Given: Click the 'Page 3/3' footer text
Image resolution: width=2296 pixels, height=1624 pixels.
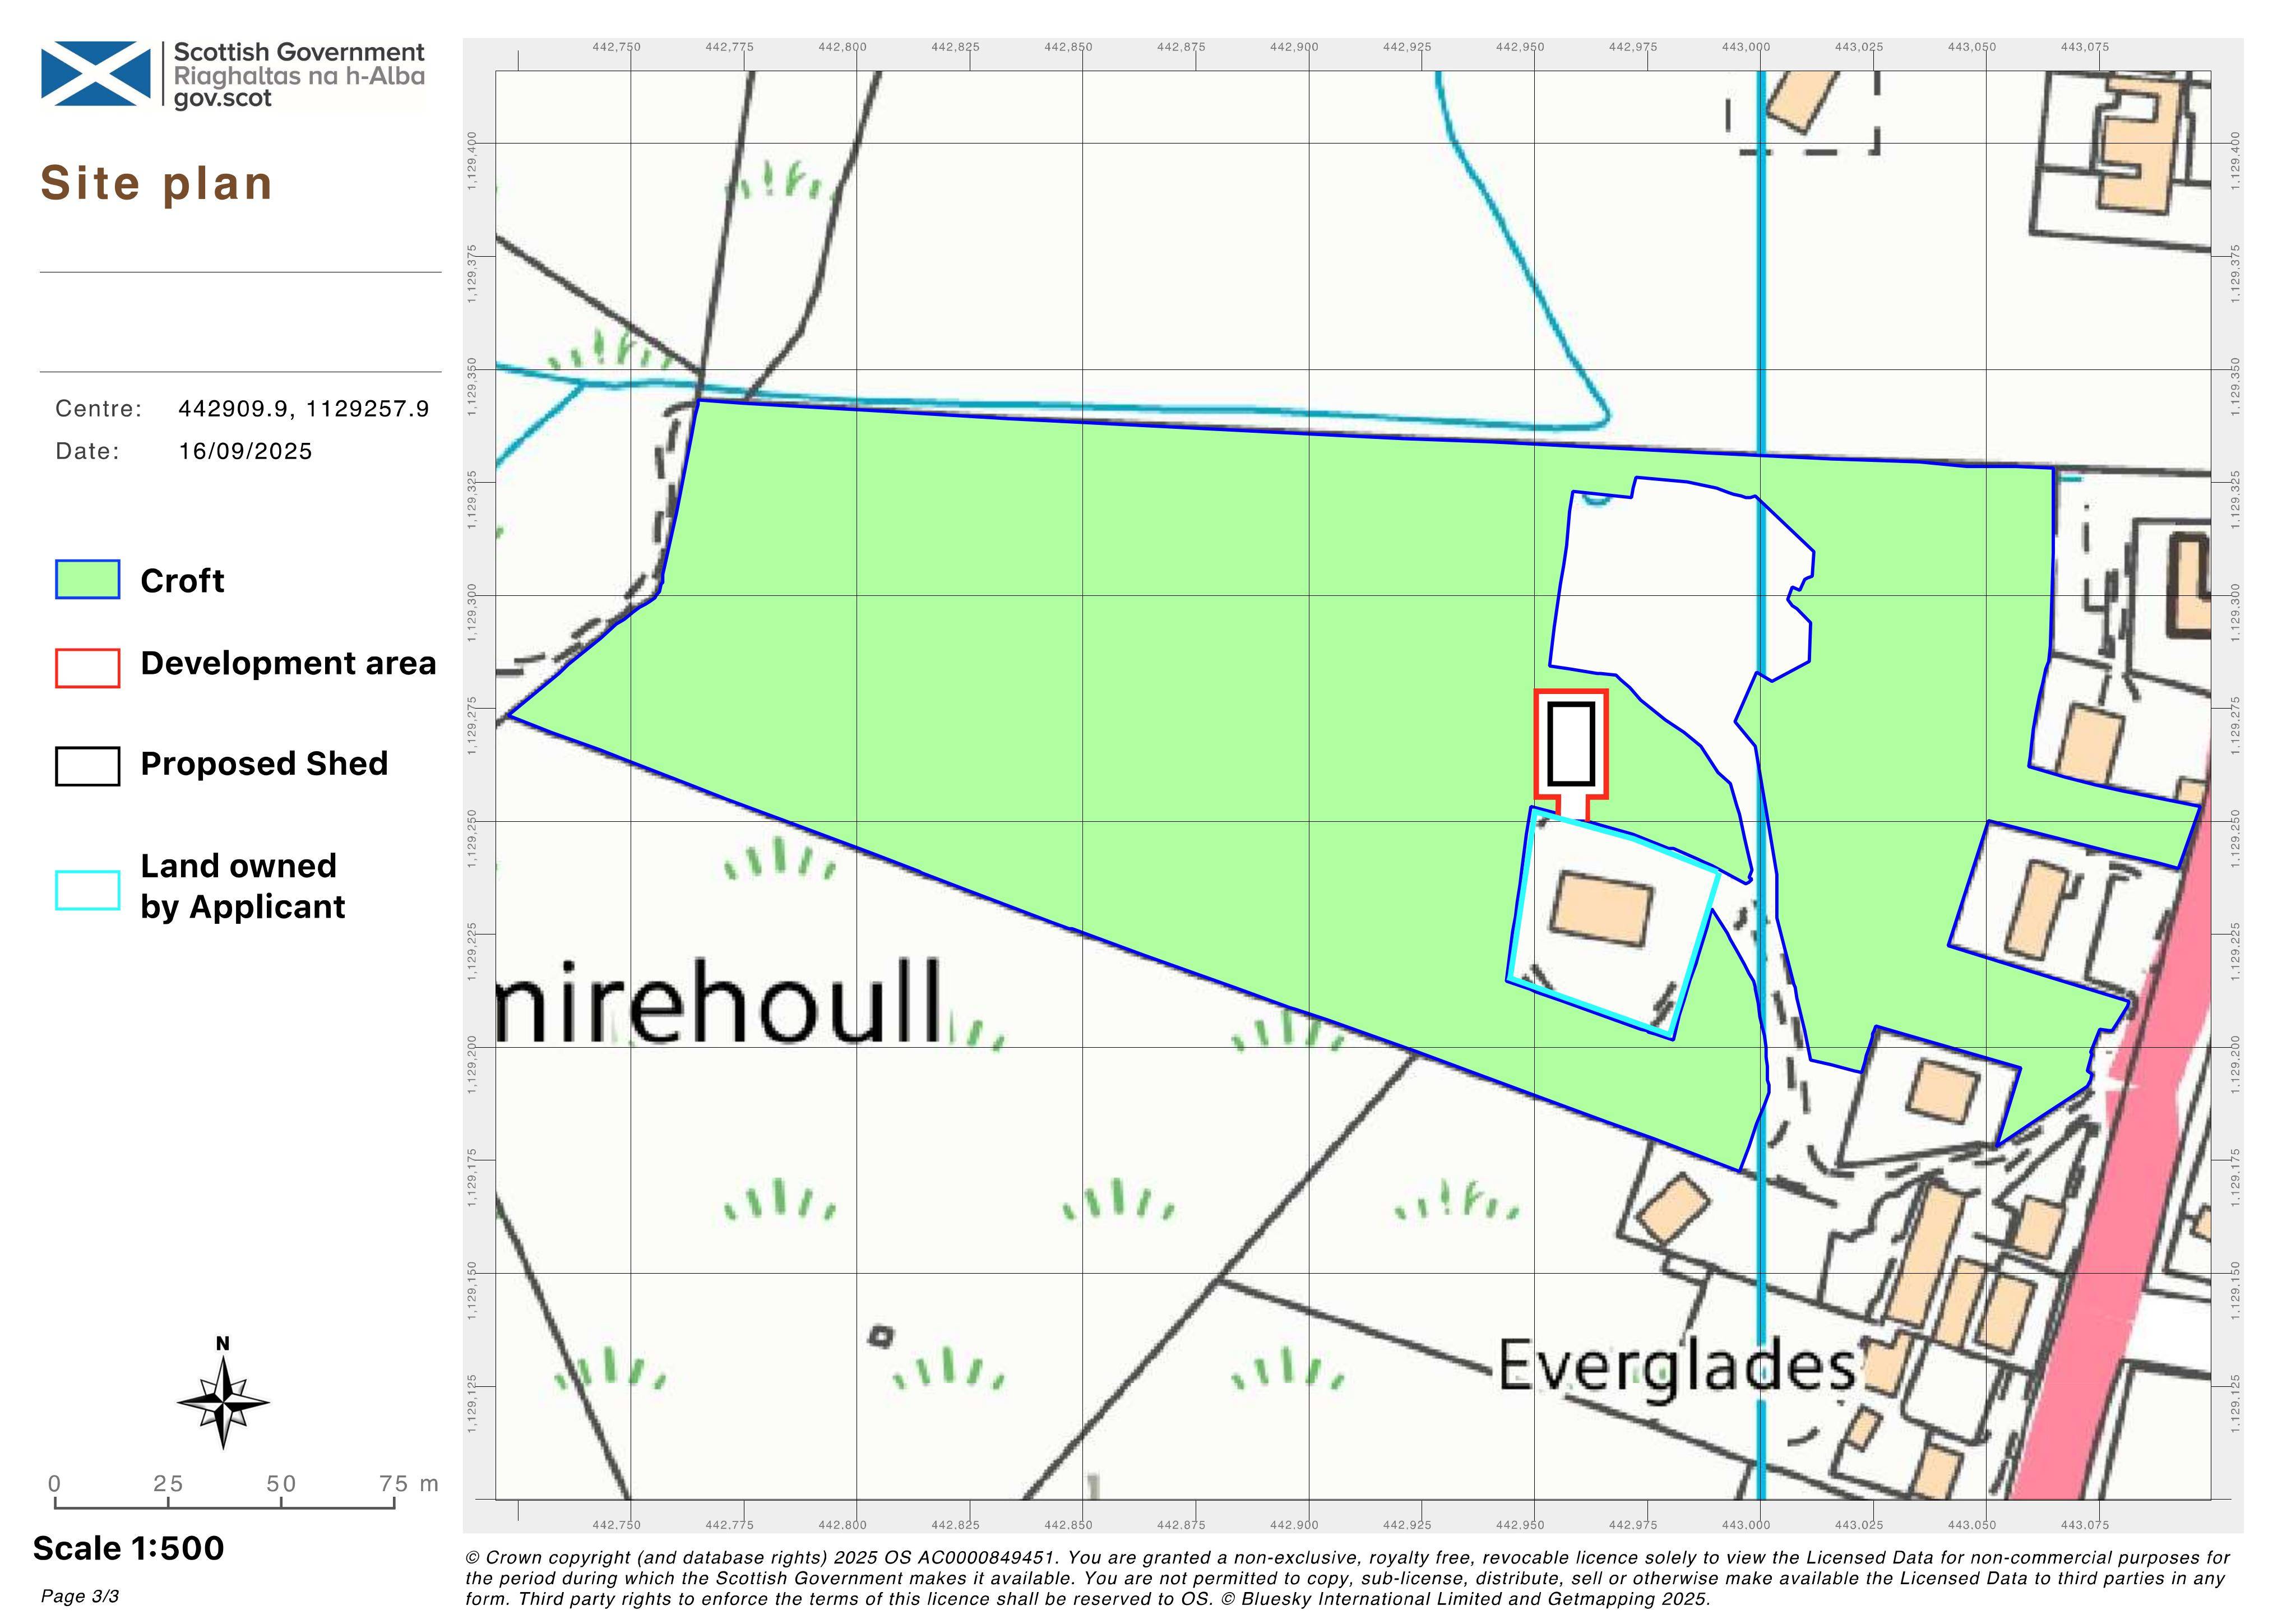Looking at the screenshot, I should click(x=80, y=1596).
